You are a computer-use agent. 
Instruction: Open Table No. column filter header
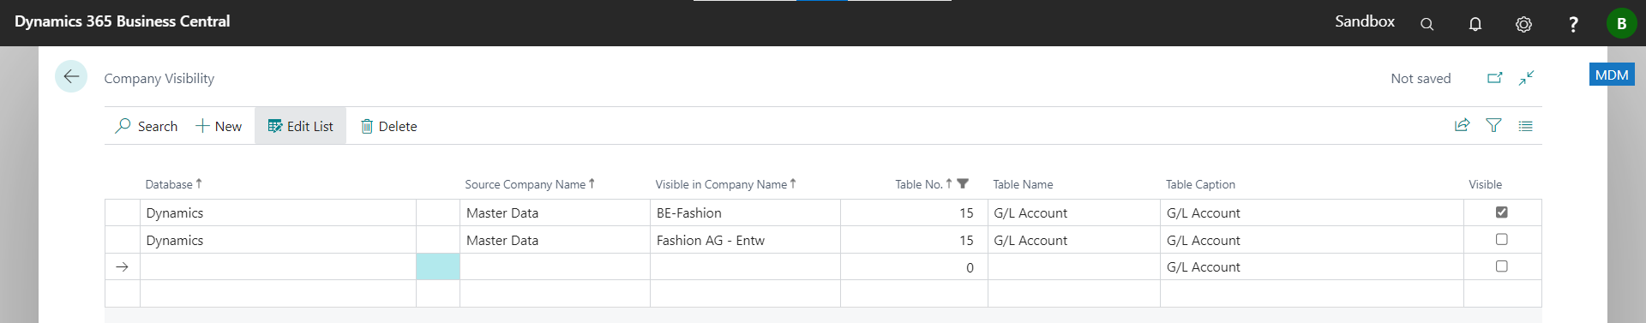pyautogui.click(x=931, y=184)
